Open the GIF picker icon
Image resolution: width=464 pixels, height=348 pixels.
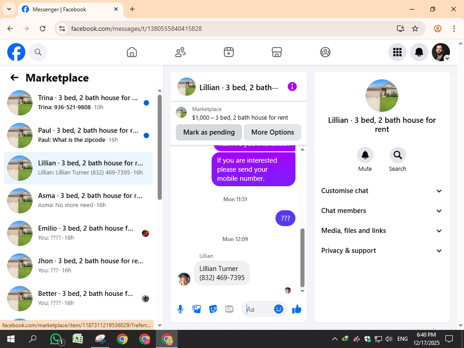[x=229, y=309]
